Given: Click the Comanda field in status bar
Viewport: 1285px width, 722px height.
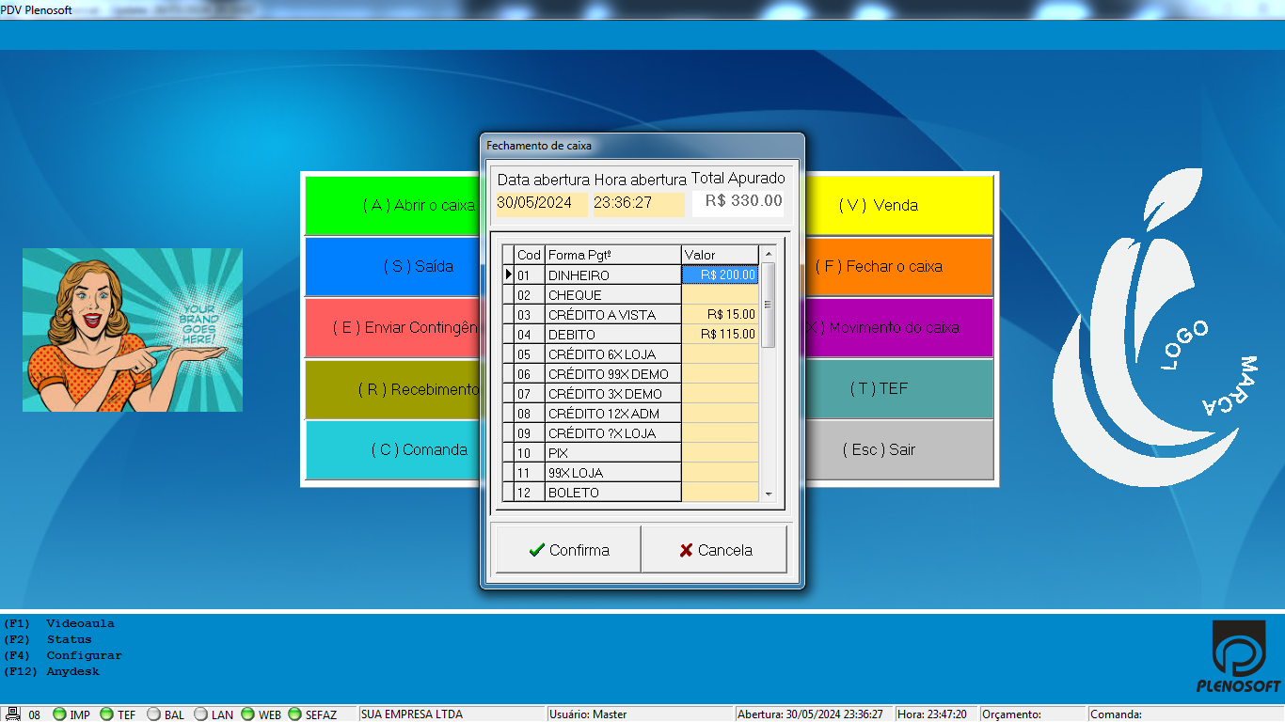Looking at the screenshot, I should tap(1185, 714).
